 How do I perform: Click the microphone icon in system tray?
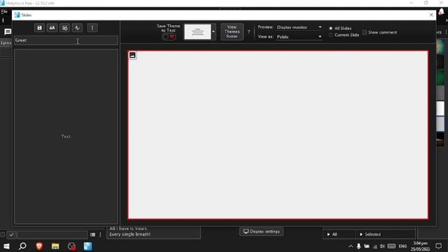tap(358, 246)
